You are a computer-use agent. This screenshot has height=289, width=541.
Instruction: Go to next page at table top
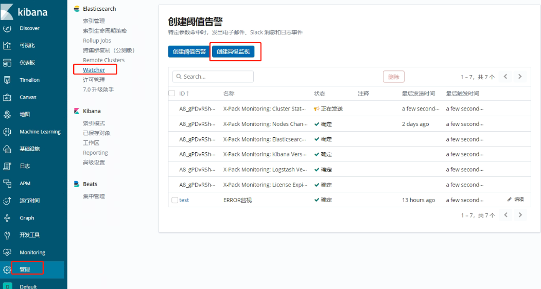pyautogui.click(x=520, y=77)
